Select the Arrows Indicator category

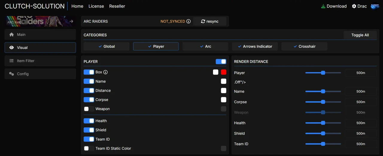pyautogui.click(x=255, y=47)
